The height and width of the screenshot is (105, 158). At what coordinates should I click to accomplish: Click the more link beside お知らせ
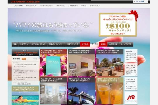[x=35, y=59]
